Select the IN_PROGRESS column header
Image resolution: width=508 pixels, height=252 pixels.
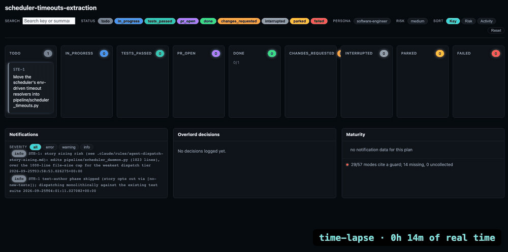[79, 53]
